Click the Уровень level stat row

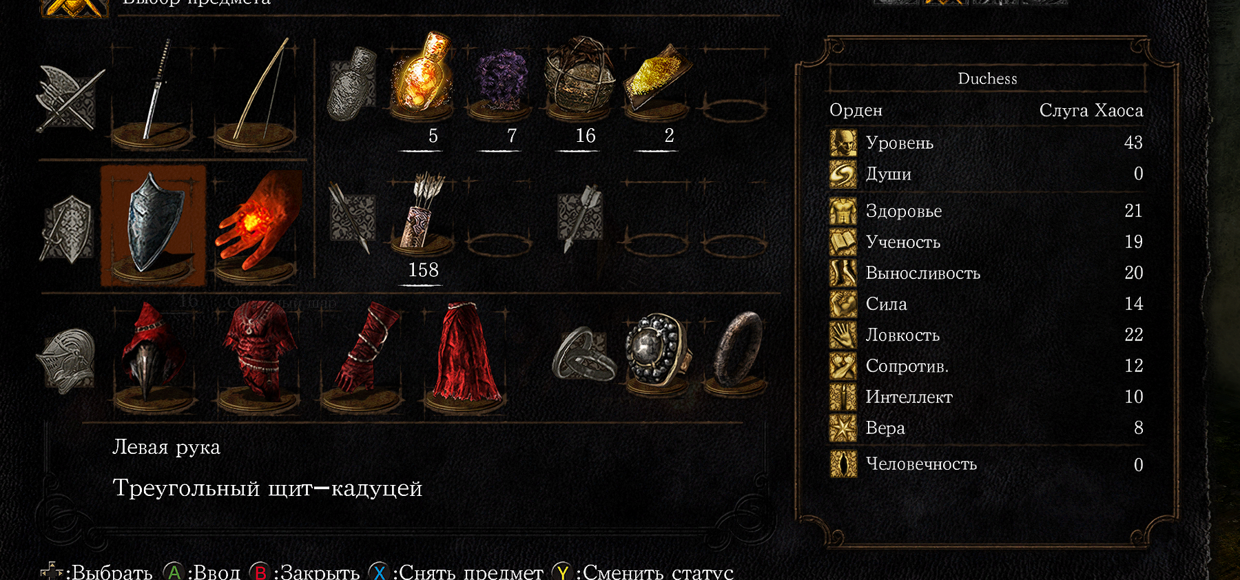click(x=986, y=143)
